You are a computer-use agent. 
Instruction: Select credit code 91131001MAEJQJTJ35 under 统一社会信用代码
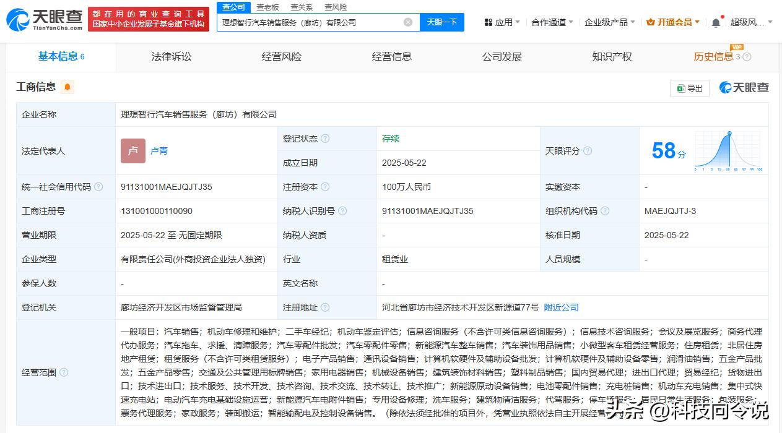coord(167,187)
